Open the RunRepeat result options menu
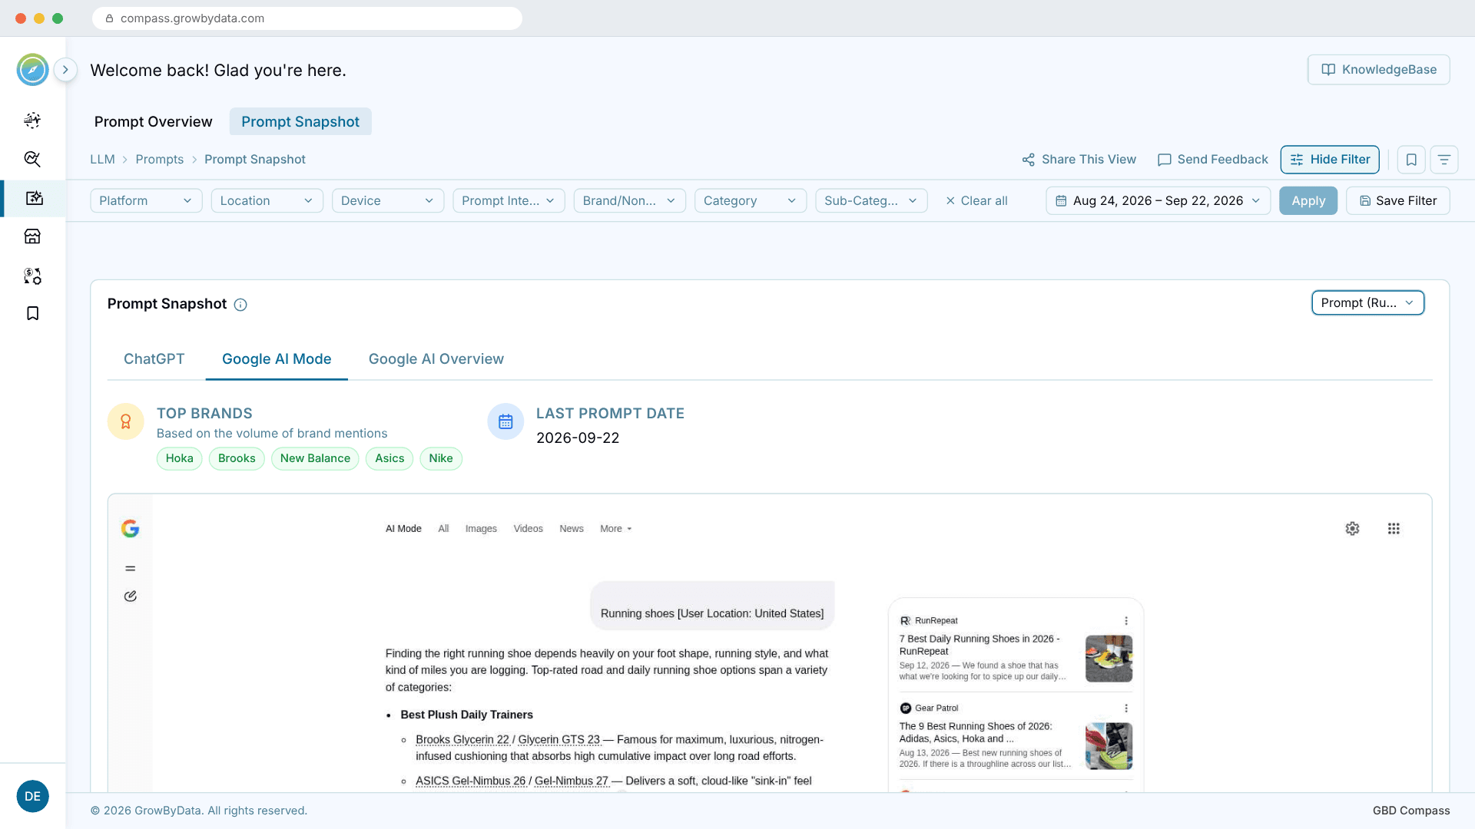This screenshot has width=1475, height=829. [x=1126, y=621]
